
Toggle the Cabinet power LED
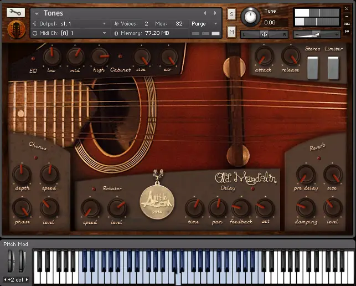(x=120, y=57)
